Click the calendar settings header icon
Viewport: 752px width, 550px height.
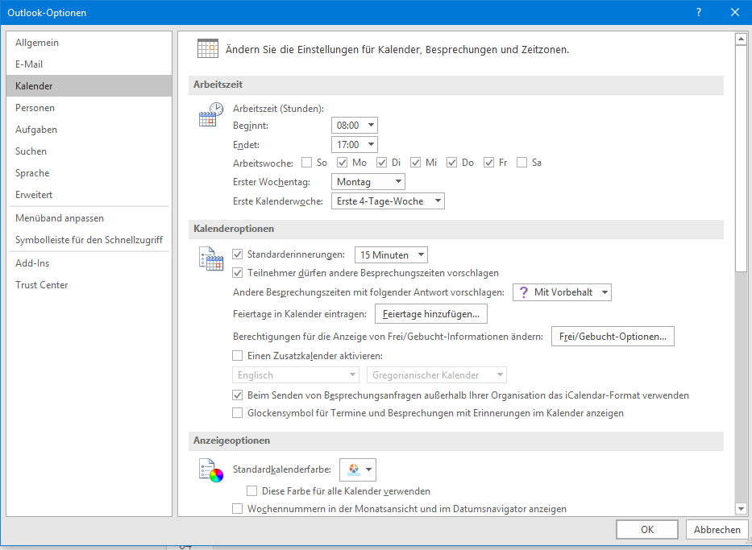pyautogui.click(x=208, y=48)
